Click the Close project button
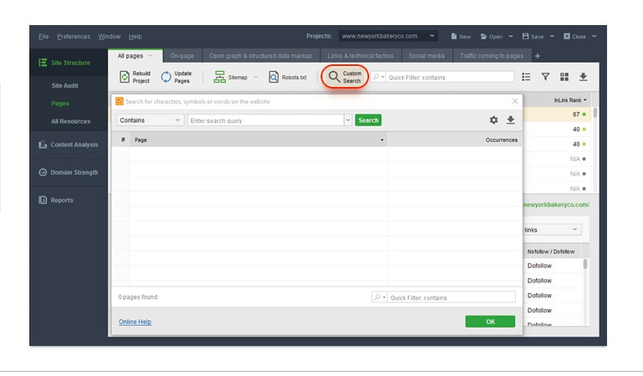 (574, 37)
